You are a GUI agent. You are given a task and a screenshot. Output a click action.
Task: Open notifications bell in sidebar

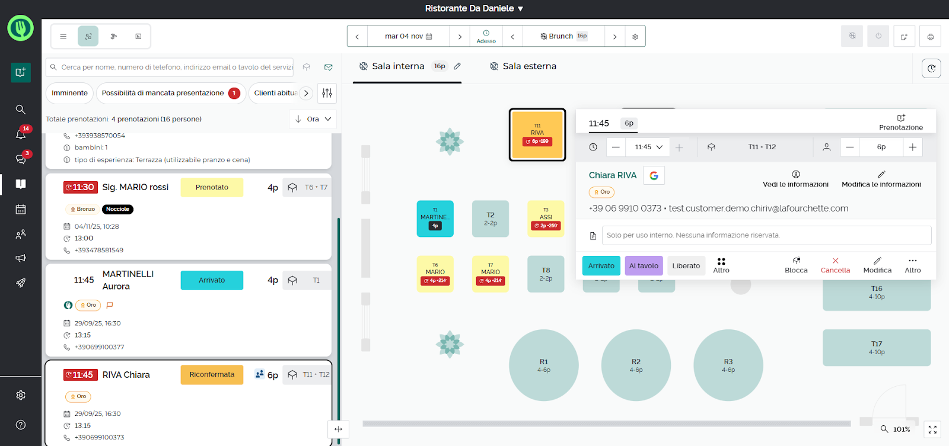pyautogui.click(x=21, y=134)
